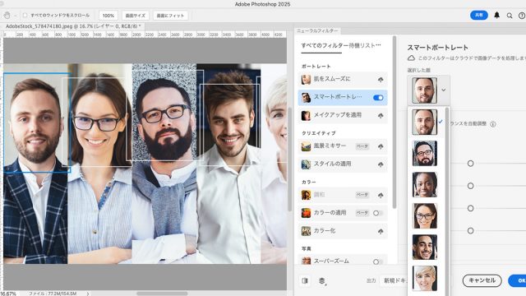
Task: Select the dark-haired woman face thumbnail in list
Action: click(425, 184)
